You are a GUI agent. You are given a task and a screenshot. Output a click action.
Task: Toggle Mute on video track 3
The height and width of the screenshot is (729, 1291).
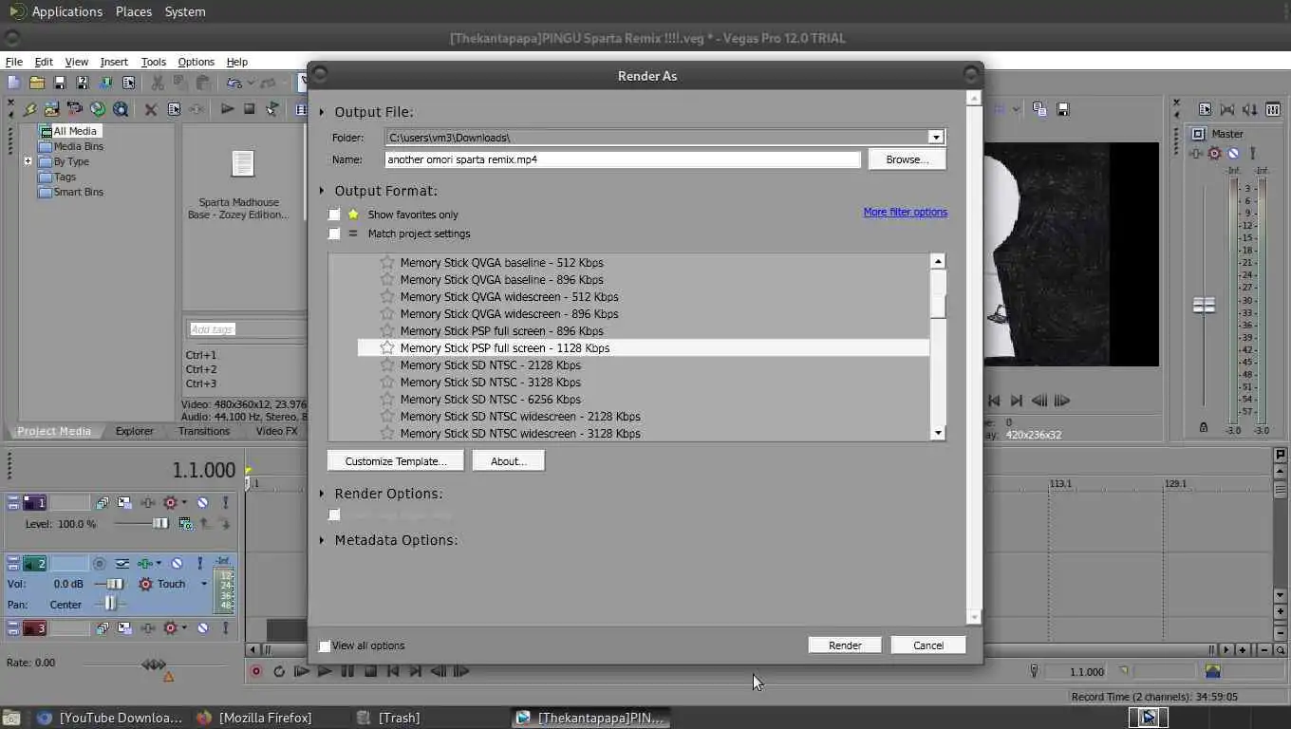tap(202, 628)
